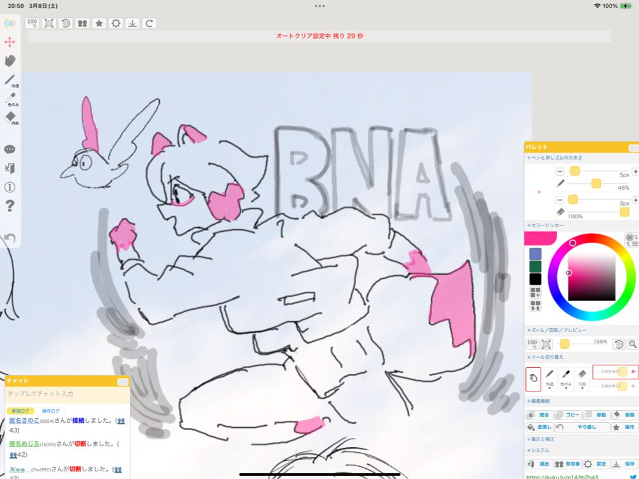The width and height of the screenshot is (639, 479).
Task: Click palette fit-to-screen icon in zoom section
Action: (546, 344)
